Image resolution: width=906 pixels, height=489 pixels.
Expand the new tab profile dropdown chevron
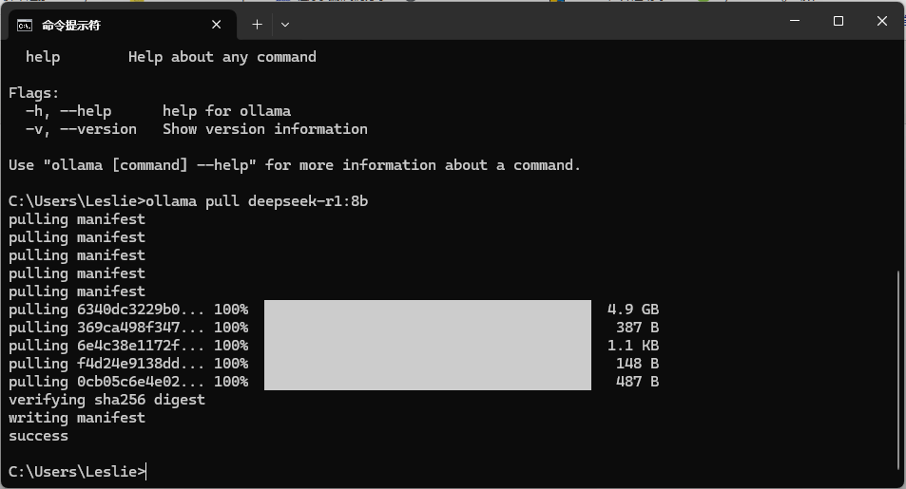tap(285, 25)
